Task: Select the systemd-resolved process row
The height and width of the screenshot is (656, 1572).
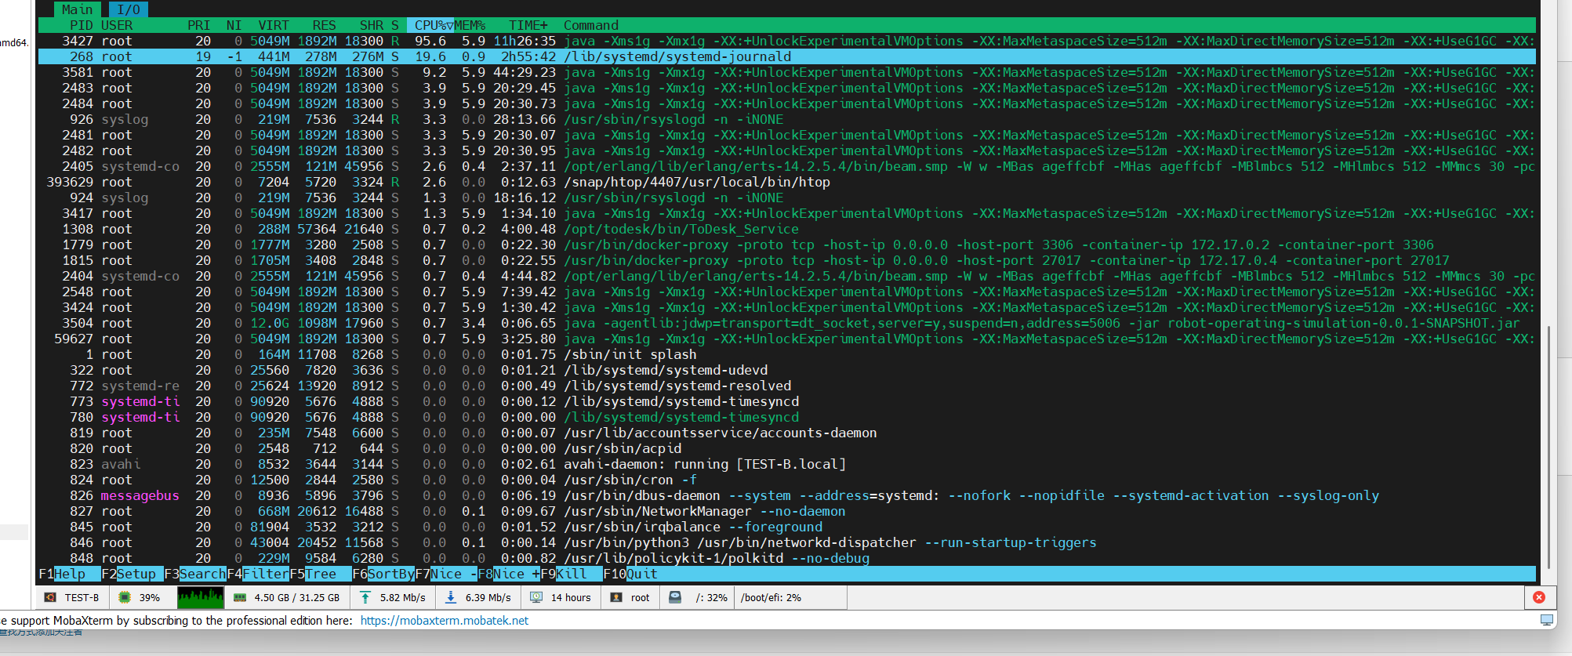Action: point(787,386)
